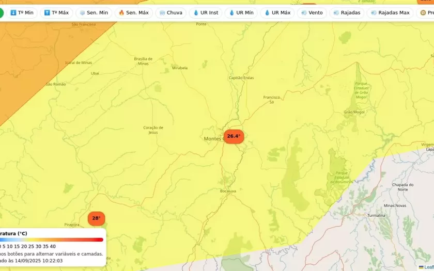
Task: Click the Vento wind icon
Action: (x=304, y=12)
